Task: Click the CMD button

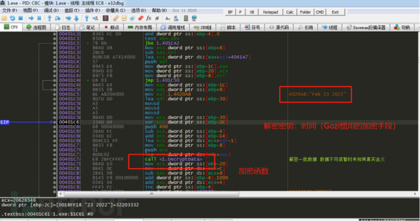Action: 320,12
